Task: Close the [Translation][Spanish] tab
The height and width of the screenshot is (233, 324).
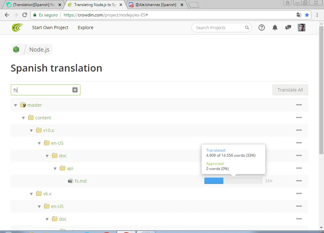Action: tap(60, 5)
